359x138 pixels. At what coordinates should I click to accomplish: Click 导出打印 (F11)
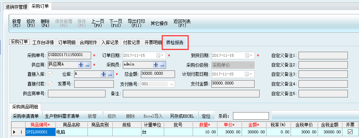tap(136, 23)
